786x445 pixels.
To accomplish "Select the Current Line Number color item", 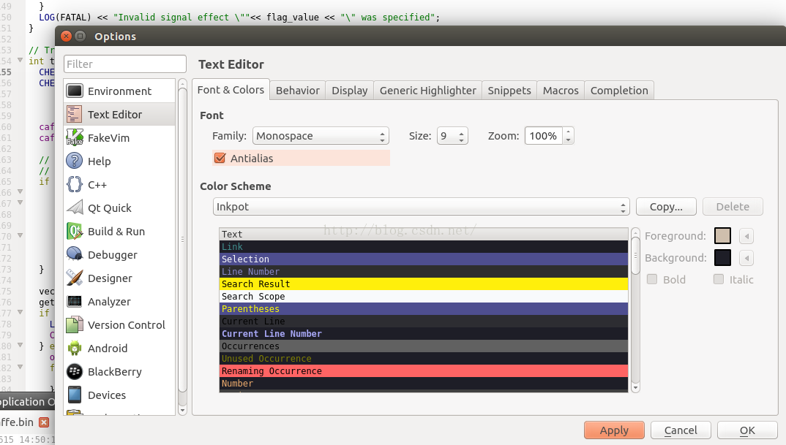I will tap(424, 333).
